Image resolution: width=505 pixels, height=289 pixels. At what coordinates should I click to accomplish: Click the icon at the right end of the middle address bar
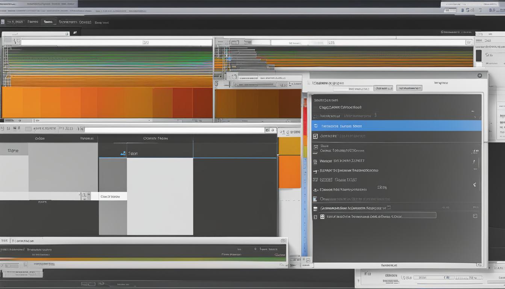click(272, 130)
